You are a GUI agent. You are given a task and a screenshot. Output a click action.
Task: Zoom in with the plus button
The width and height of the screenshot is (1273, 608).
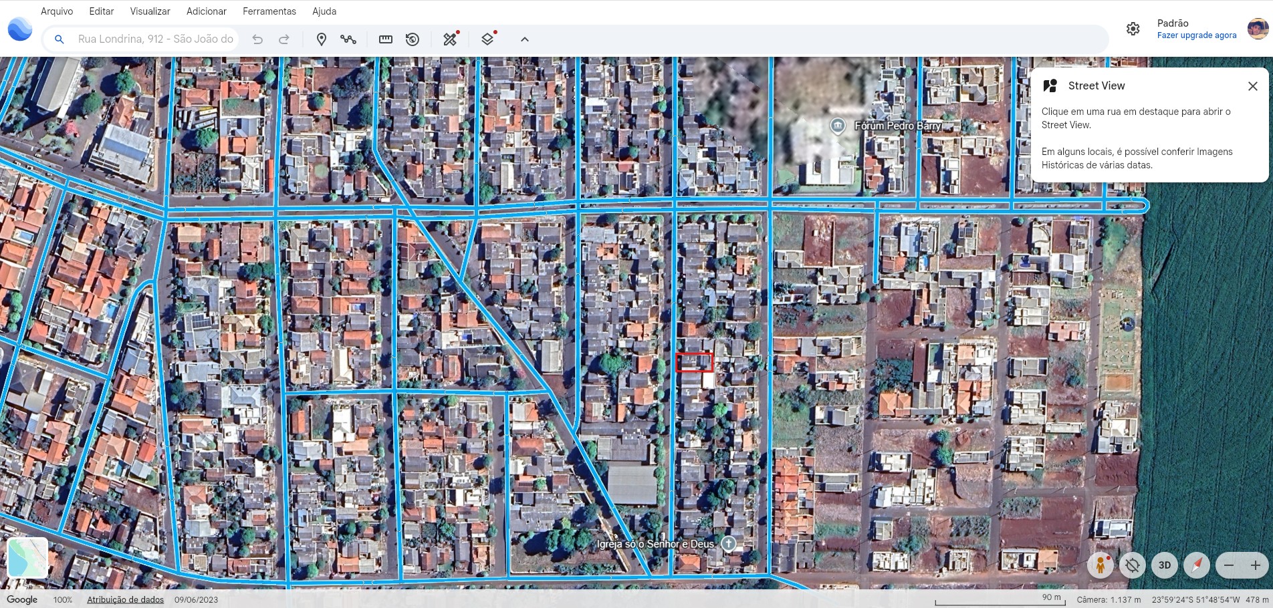click(x=1255, y=565)
